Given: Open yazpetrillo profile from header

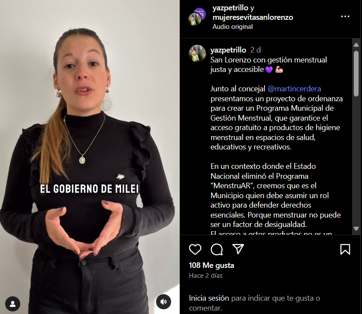Looking at the screenshot, I should (230, 8).
